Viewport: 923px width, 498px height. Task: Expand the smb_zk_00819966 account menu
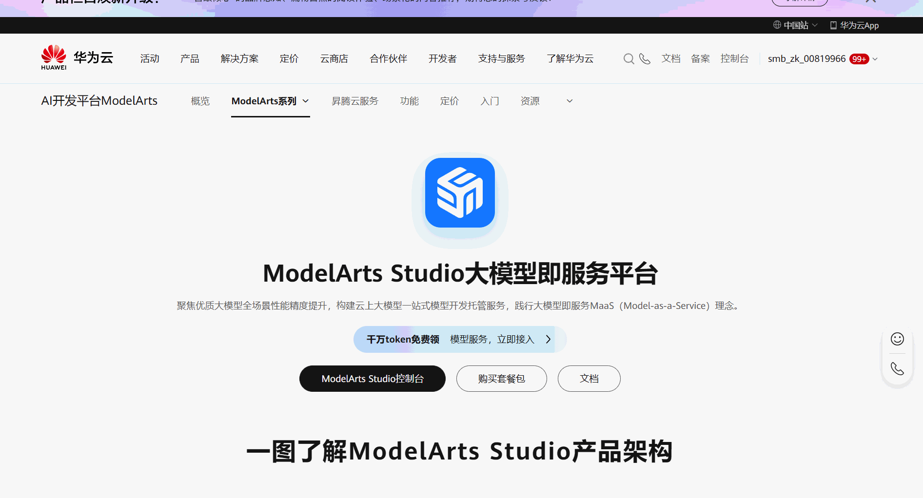pyautogui.click(x=875, y=59)
